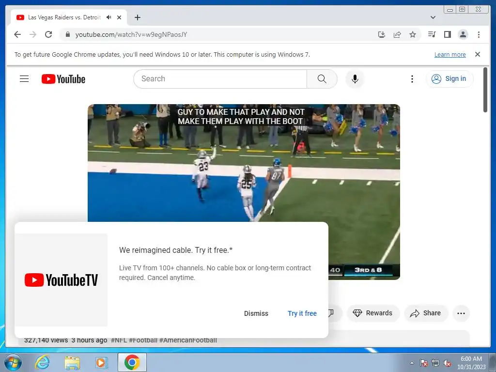
Task: Click the page vertical scrollbar thumb
Action: (485, 90)
